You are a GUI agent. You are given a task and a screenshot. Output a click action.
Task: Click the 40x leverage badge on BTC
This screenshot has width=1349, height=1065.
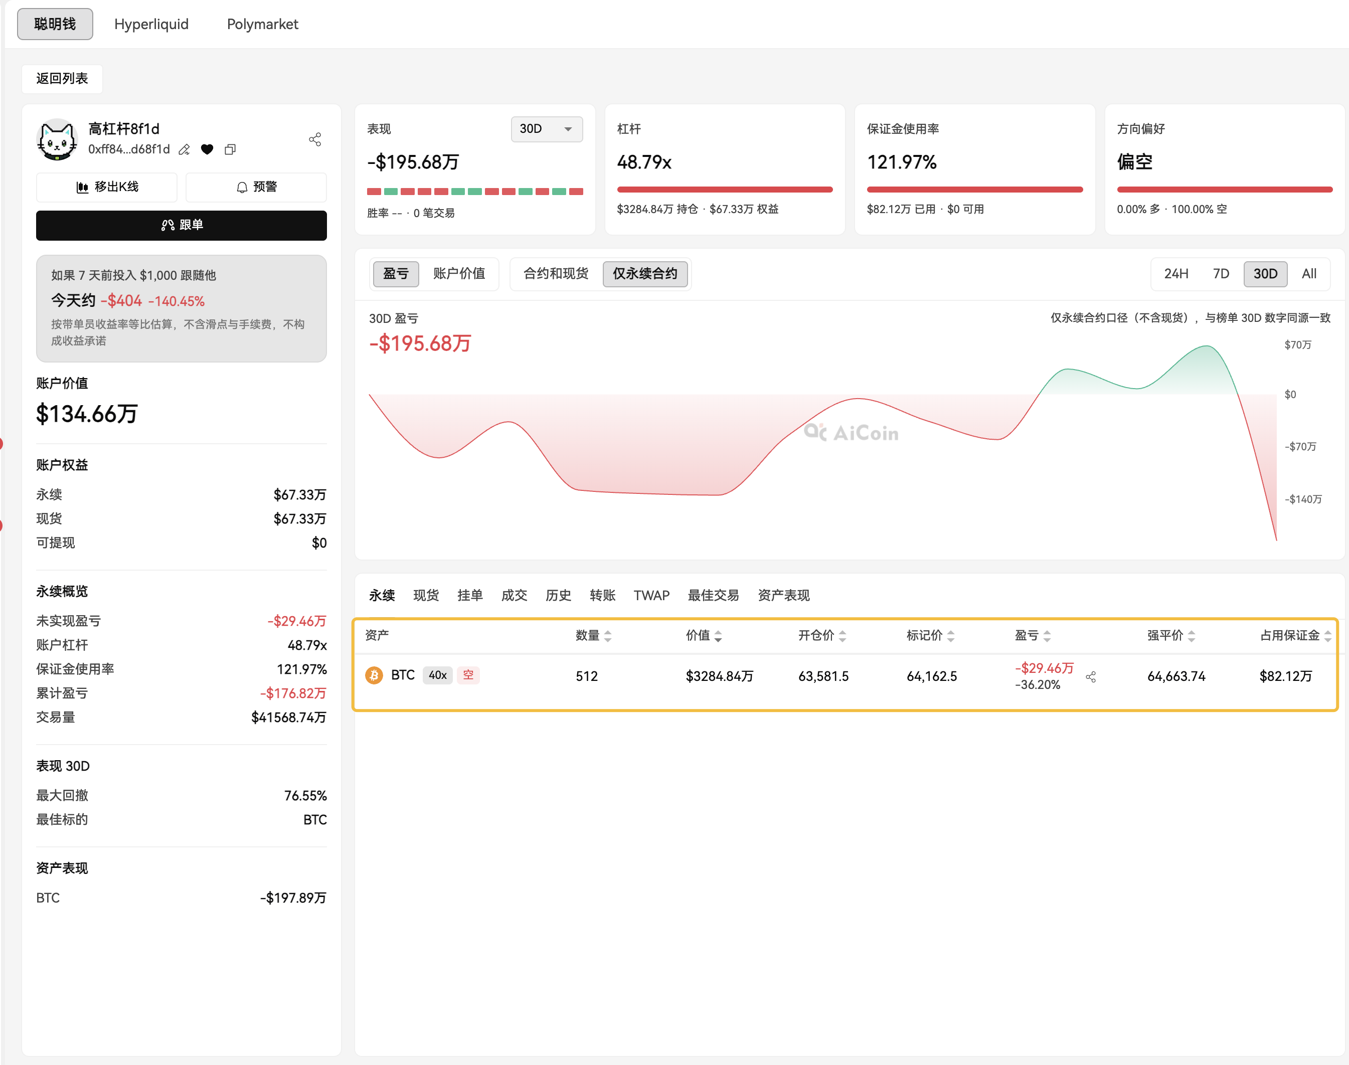[437, 675]
